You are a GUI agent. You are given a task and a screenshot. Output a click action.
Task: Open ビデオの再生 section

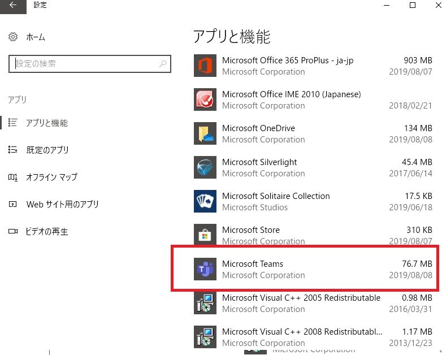47,232
